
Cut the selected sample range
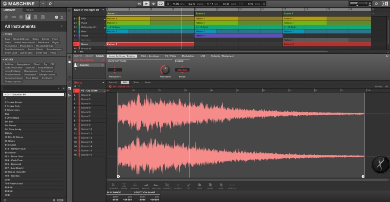point(188,186)
